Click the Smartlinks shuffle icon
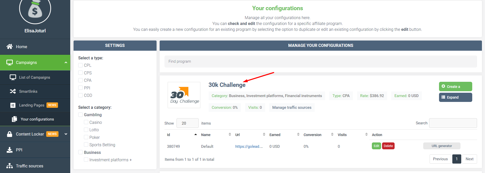This screenshot has width=485, height=173. tap(13, 91)
